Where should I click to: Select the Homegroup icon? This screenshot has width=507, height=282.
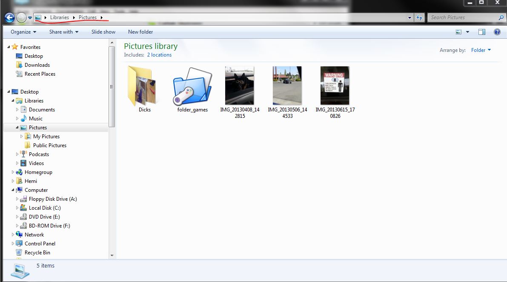[x=20, y=172]
